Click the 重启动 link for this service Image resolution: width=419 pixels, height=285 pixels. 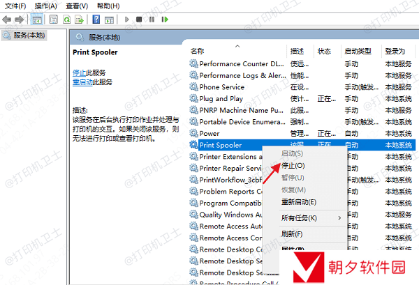(x=82, y=82)
